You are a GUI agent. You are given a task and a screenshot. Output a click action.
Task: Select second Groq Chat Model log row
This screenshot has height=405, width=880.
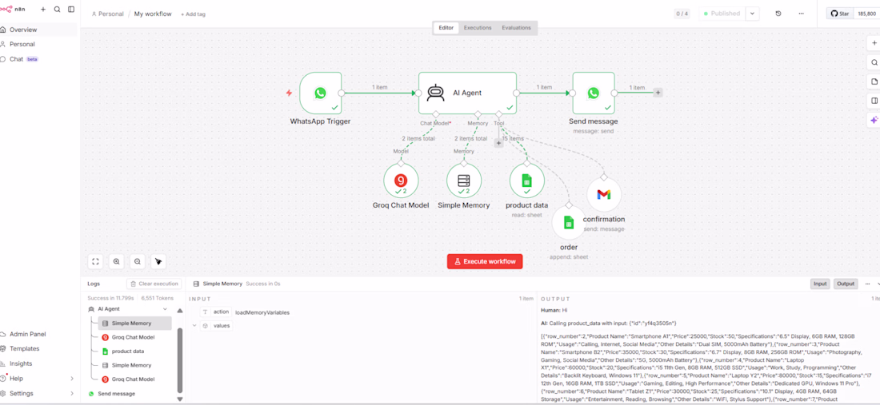[134, 379]
